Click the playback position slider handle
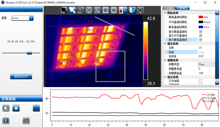Screen dimensions: 220x127 29,53
